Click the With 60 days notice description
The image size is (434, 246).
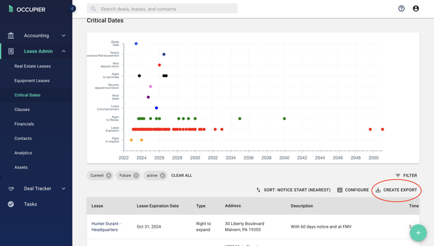tap(321, 226)
